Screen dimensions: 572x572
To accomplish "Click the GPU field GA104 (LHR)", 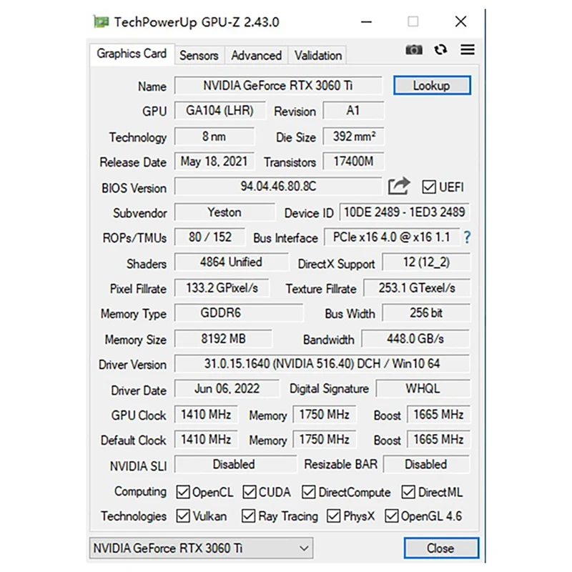I will (x=220, y=111).
